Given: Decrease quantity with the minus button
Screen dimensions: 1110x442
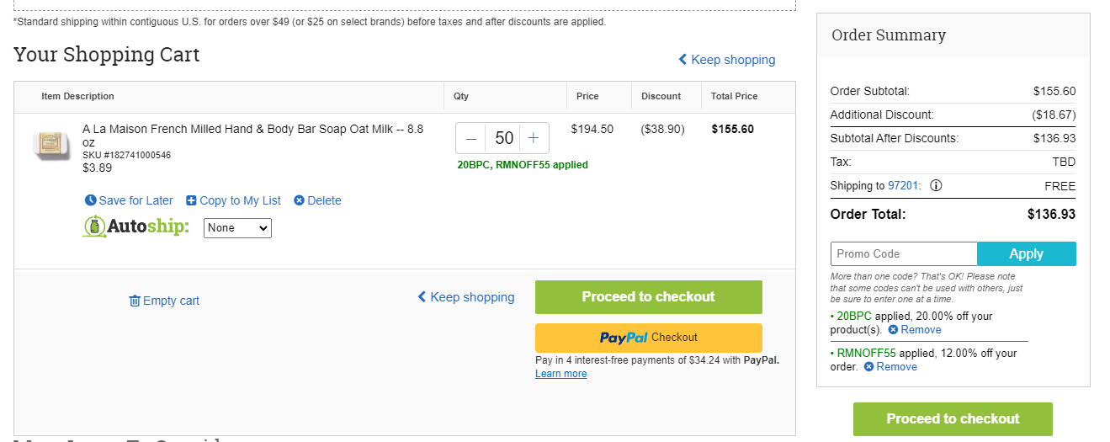Looking at the screenshot, I should point(471,138).
